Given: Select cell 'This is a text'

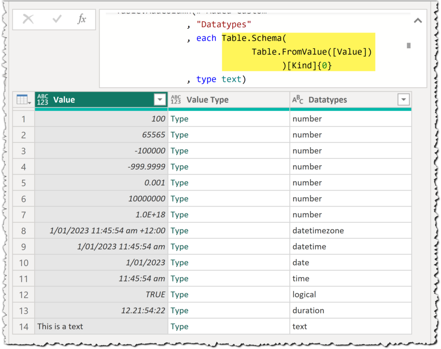Looking at the screenshot, I should click(x=101, y=327).
